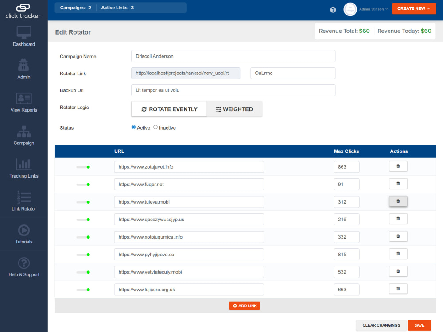Click the Campaign Name input field
Viewport: 443px width, 332px height.
(233, 56)
